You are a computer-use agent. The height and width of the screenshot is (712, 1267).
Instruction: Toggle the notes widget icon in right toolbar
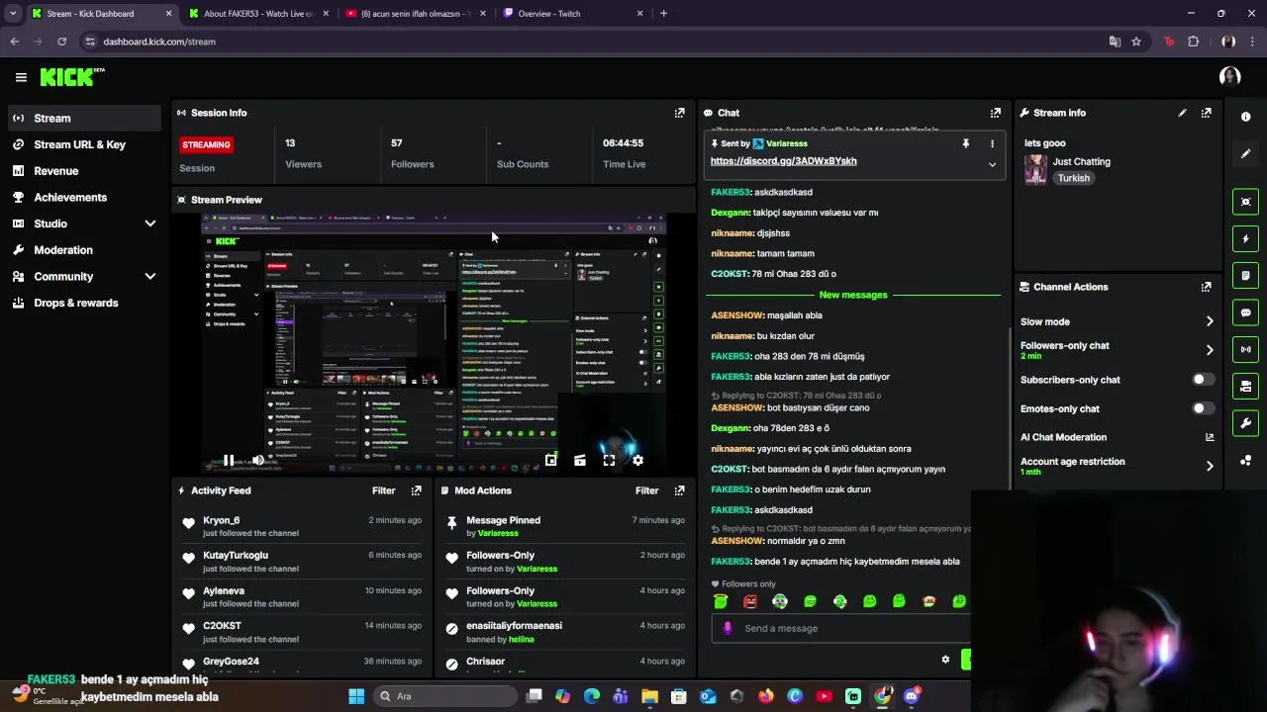pyautogui.click(x=1245, y=275)
